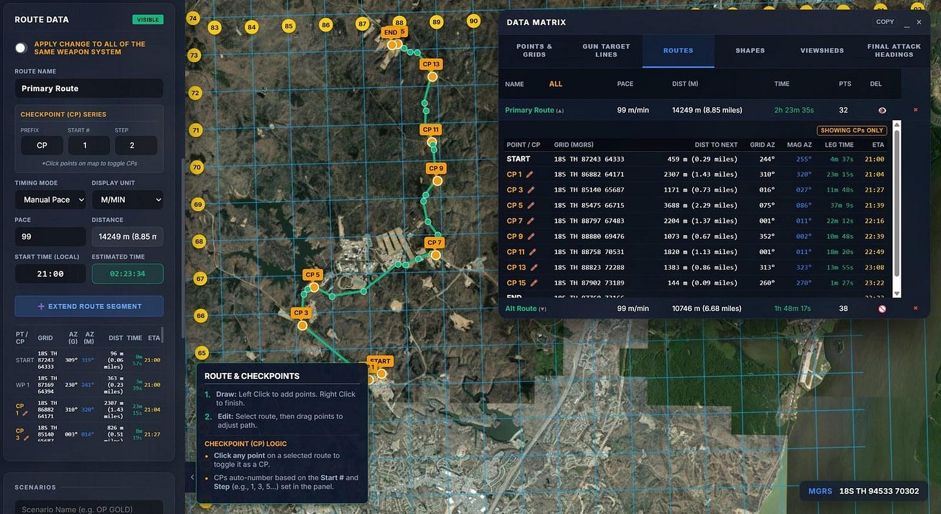Switch to the Shapes tab
Screen dimensions: 941x514
click(x=750, y=50)
